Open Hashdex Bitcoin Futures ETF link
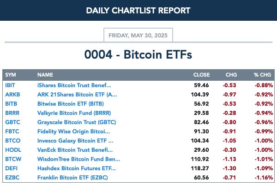 coord(77,168)
